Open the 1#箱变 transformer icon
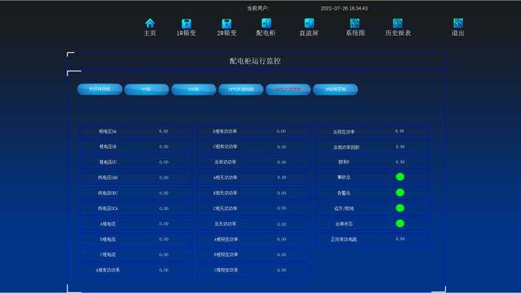The width and height of the screenshot is (521, 293). pos(186,23)
